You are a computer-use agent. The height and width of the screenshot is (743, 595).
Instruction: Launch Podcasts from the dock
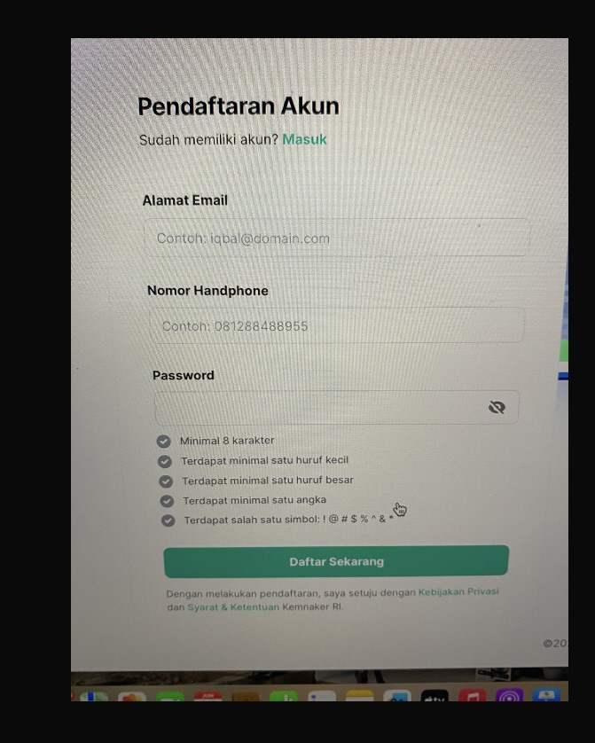coord(509,696)
